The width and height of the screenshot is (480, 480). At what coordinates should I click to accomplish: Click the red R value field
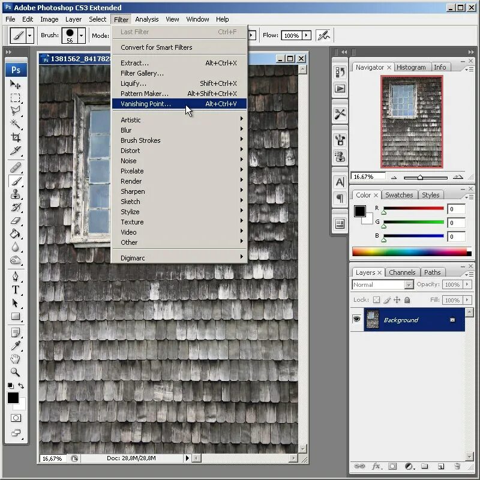coord(456,209)
